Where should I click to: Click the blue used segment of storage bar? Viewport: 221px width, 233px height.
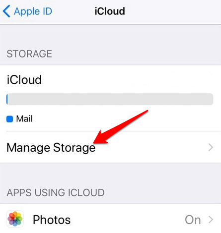7,99
